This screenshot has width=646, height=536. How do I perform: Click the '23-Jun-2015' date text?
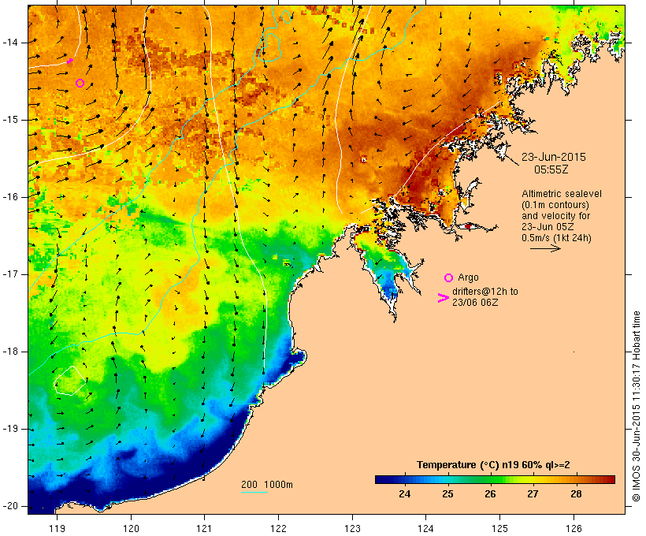coord(554,157)
